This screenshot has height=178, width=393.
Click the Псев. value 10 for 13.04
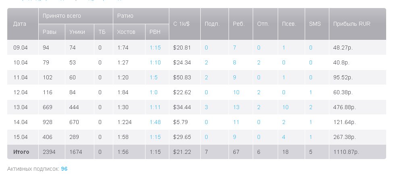tap(285, 107)
